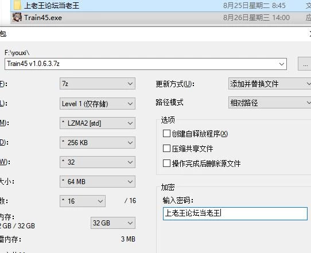Screen dimensions: 311x253
Task: Open the compression level 'Level 1 (仅存储)' dropdown
Action: [x=98, y=103]
